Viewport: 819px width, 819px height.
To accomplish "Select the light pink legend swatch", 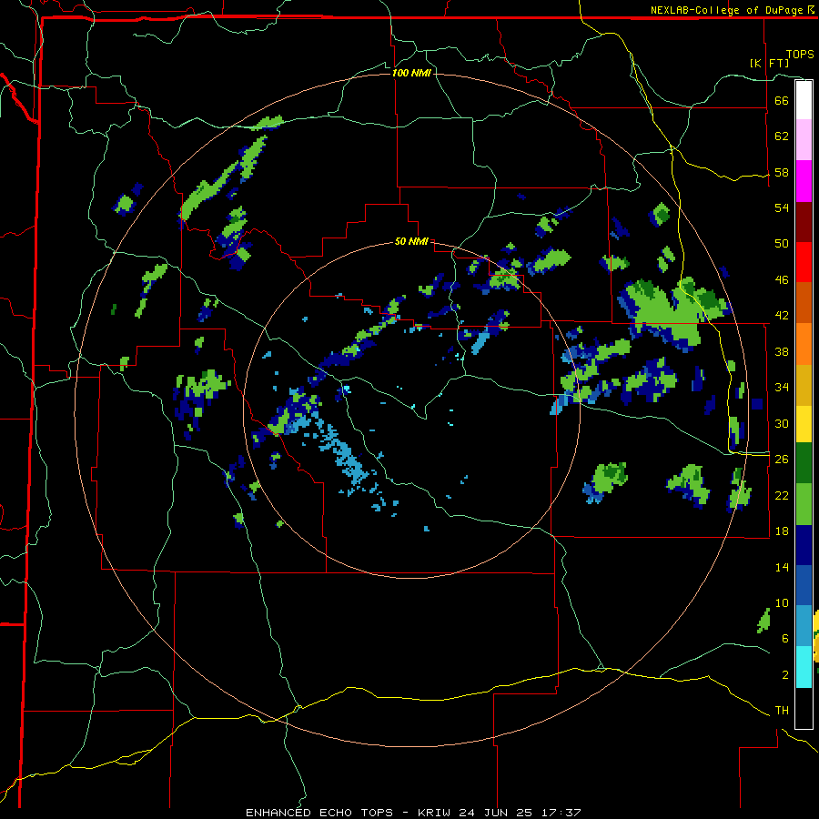I will pos(804,140).
